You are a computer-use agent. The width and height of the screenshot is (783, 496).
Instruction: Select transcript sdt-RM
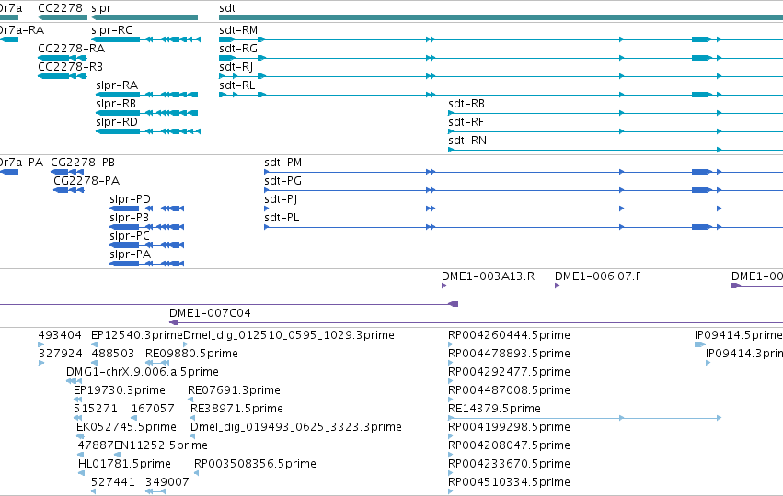tap(238, 30)
